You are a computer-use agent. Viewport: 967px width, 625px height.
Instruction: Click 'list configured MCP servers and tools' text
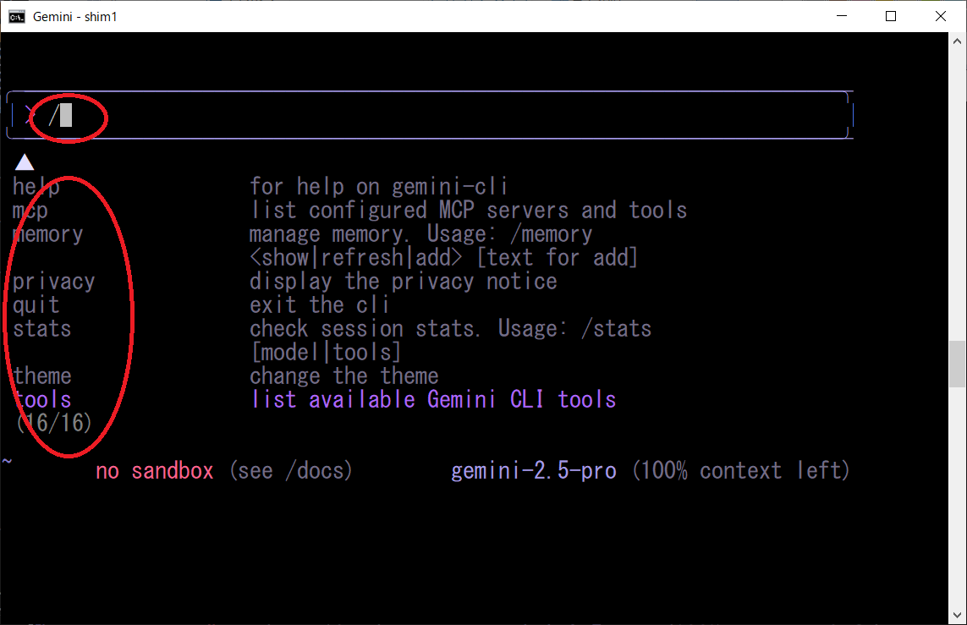click(x=468, y=211)
